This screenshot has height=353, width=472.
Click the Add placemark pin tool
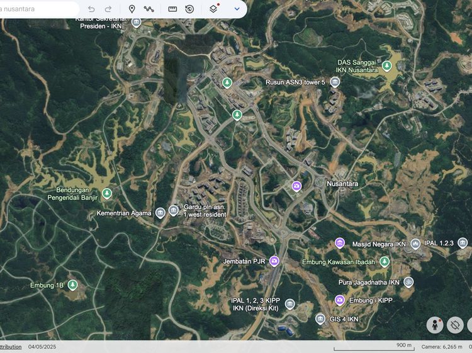click(x=132, y=9)
